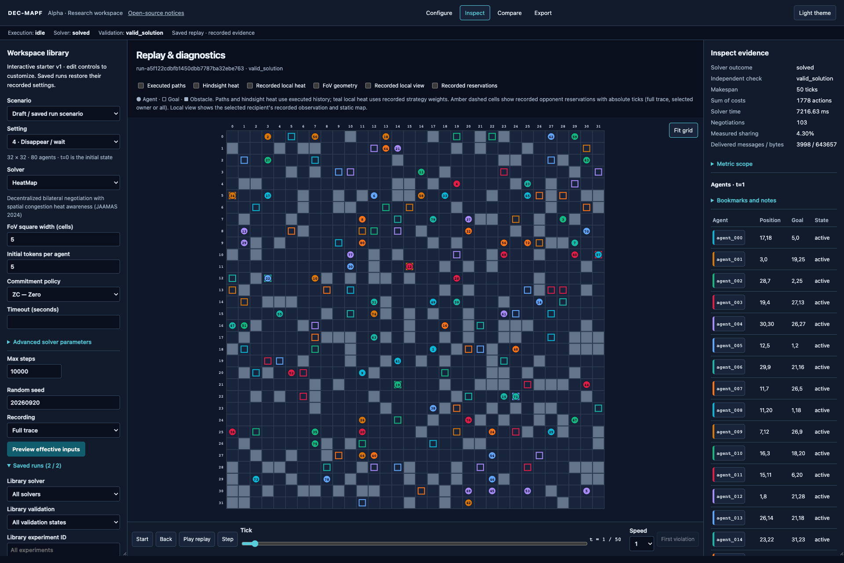Select agent marker 62 on the grid
Viewport: 844px width, 563px height.
tap(551, 137)
